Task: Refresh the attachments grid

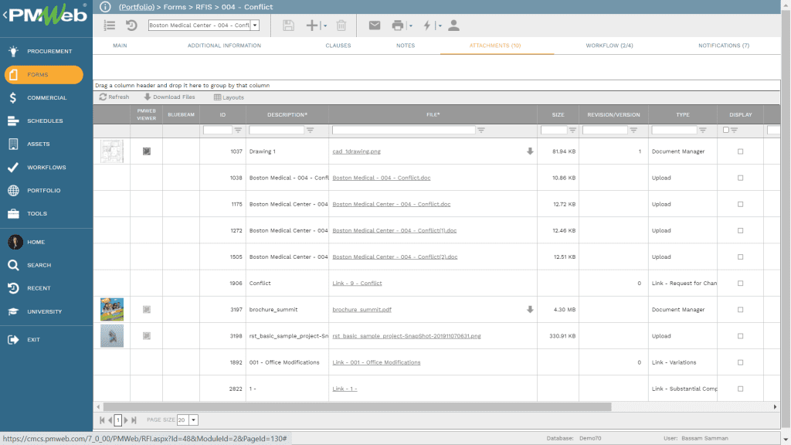Action: [x=114, y=97]
